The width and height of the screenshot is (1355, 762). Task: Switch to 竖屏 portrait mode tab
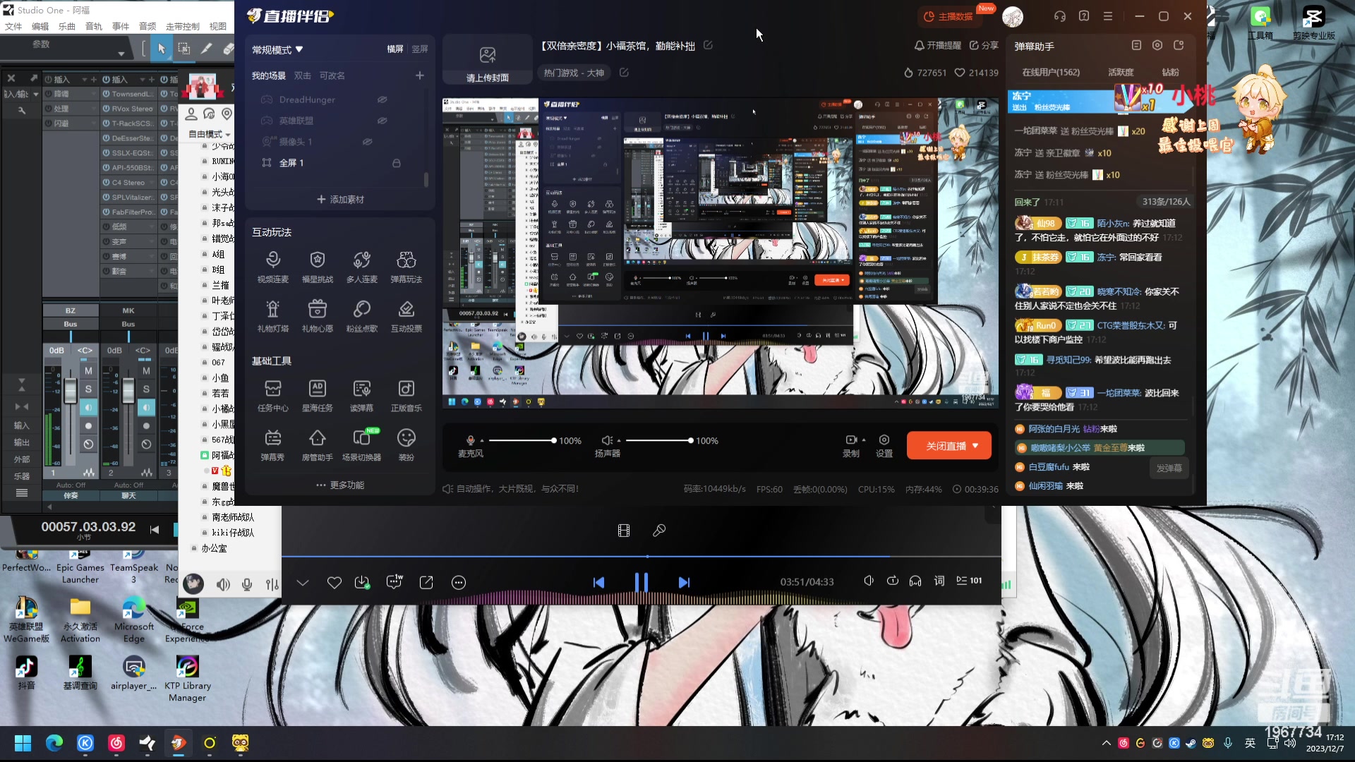[x=420, y=49]
